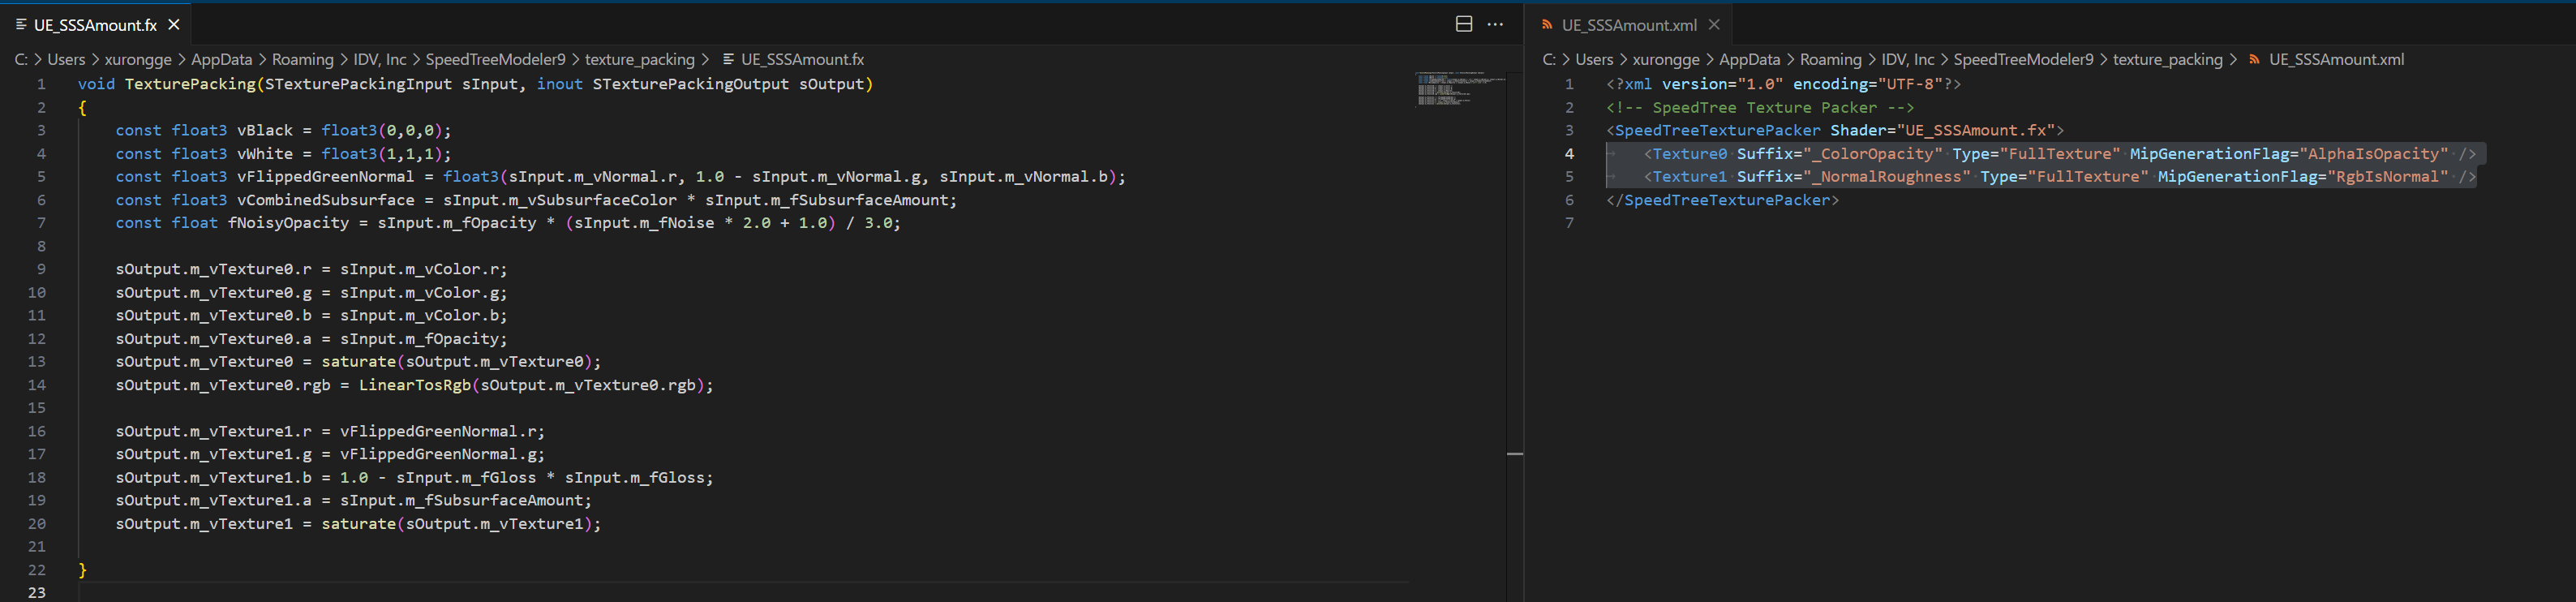Click line number 4 in the XML editor
The image size is (2576, 602).
click(x=1569, y=153)
